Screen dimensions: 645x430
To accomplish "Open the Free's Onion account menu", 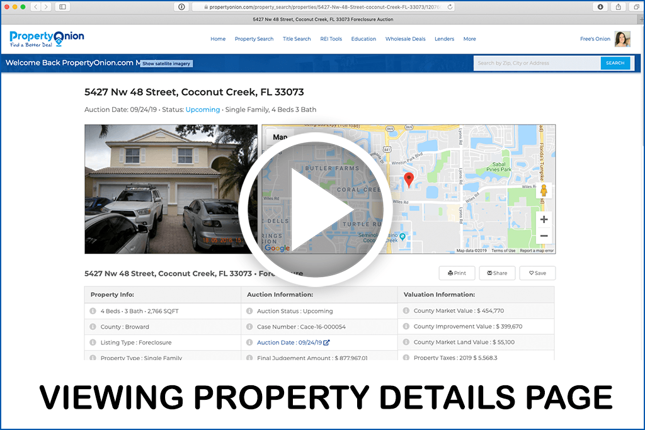I will (x=595, y=38).
